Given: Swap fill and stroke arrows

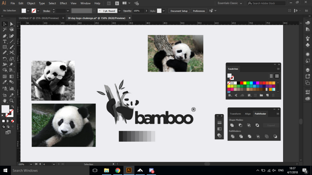Looking at the screenshot, I should [13, 107].
